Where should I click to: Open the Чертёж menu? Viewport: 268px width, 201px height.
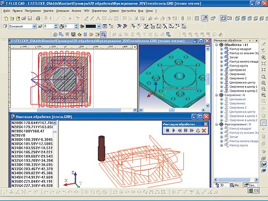(48, 11)
